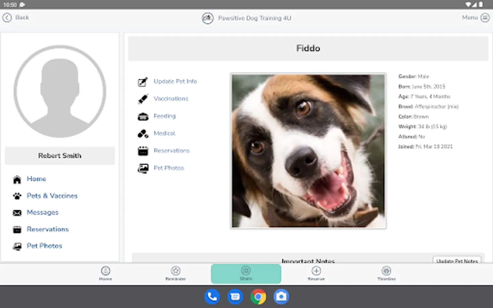Click the Update Pet Info pencil icon
Viewport: 493px width, 308px height.
click(143, 82)
